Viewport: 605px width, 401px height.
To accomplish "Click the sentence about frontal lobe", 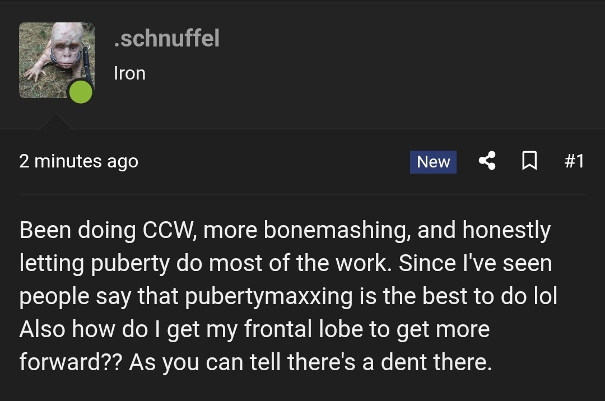I will pyautogui.click(x=255, y=346).
